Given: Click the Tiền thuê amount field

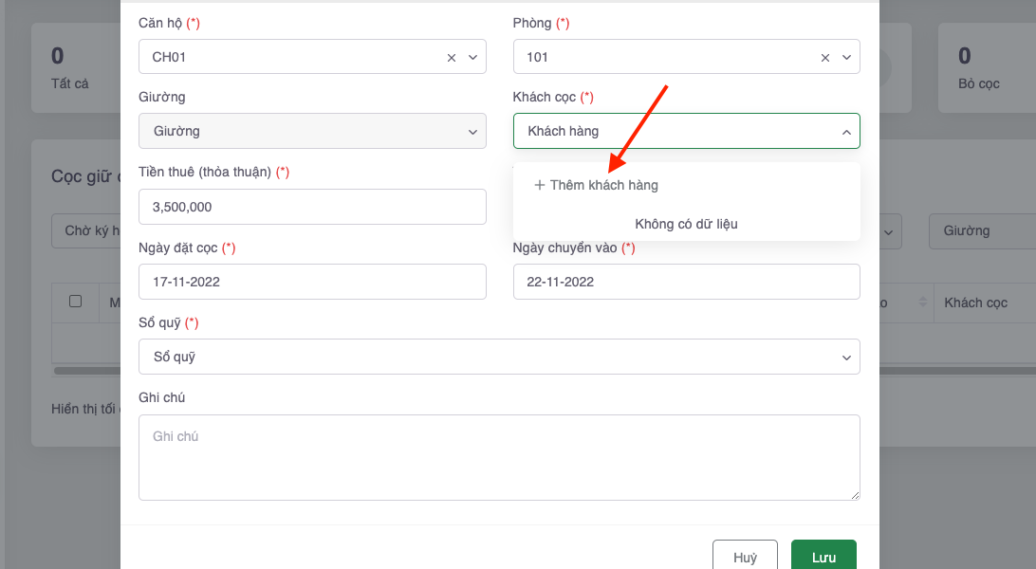Looking at the screenshot, I should pyautogui.click(x=312, y=207).
